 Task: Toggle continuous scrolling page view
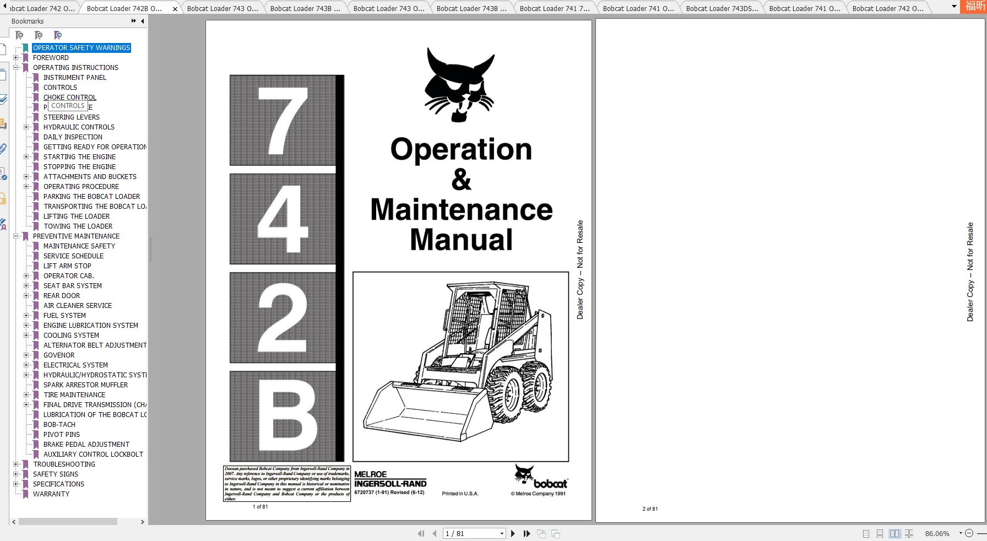(x=880, y=533)
